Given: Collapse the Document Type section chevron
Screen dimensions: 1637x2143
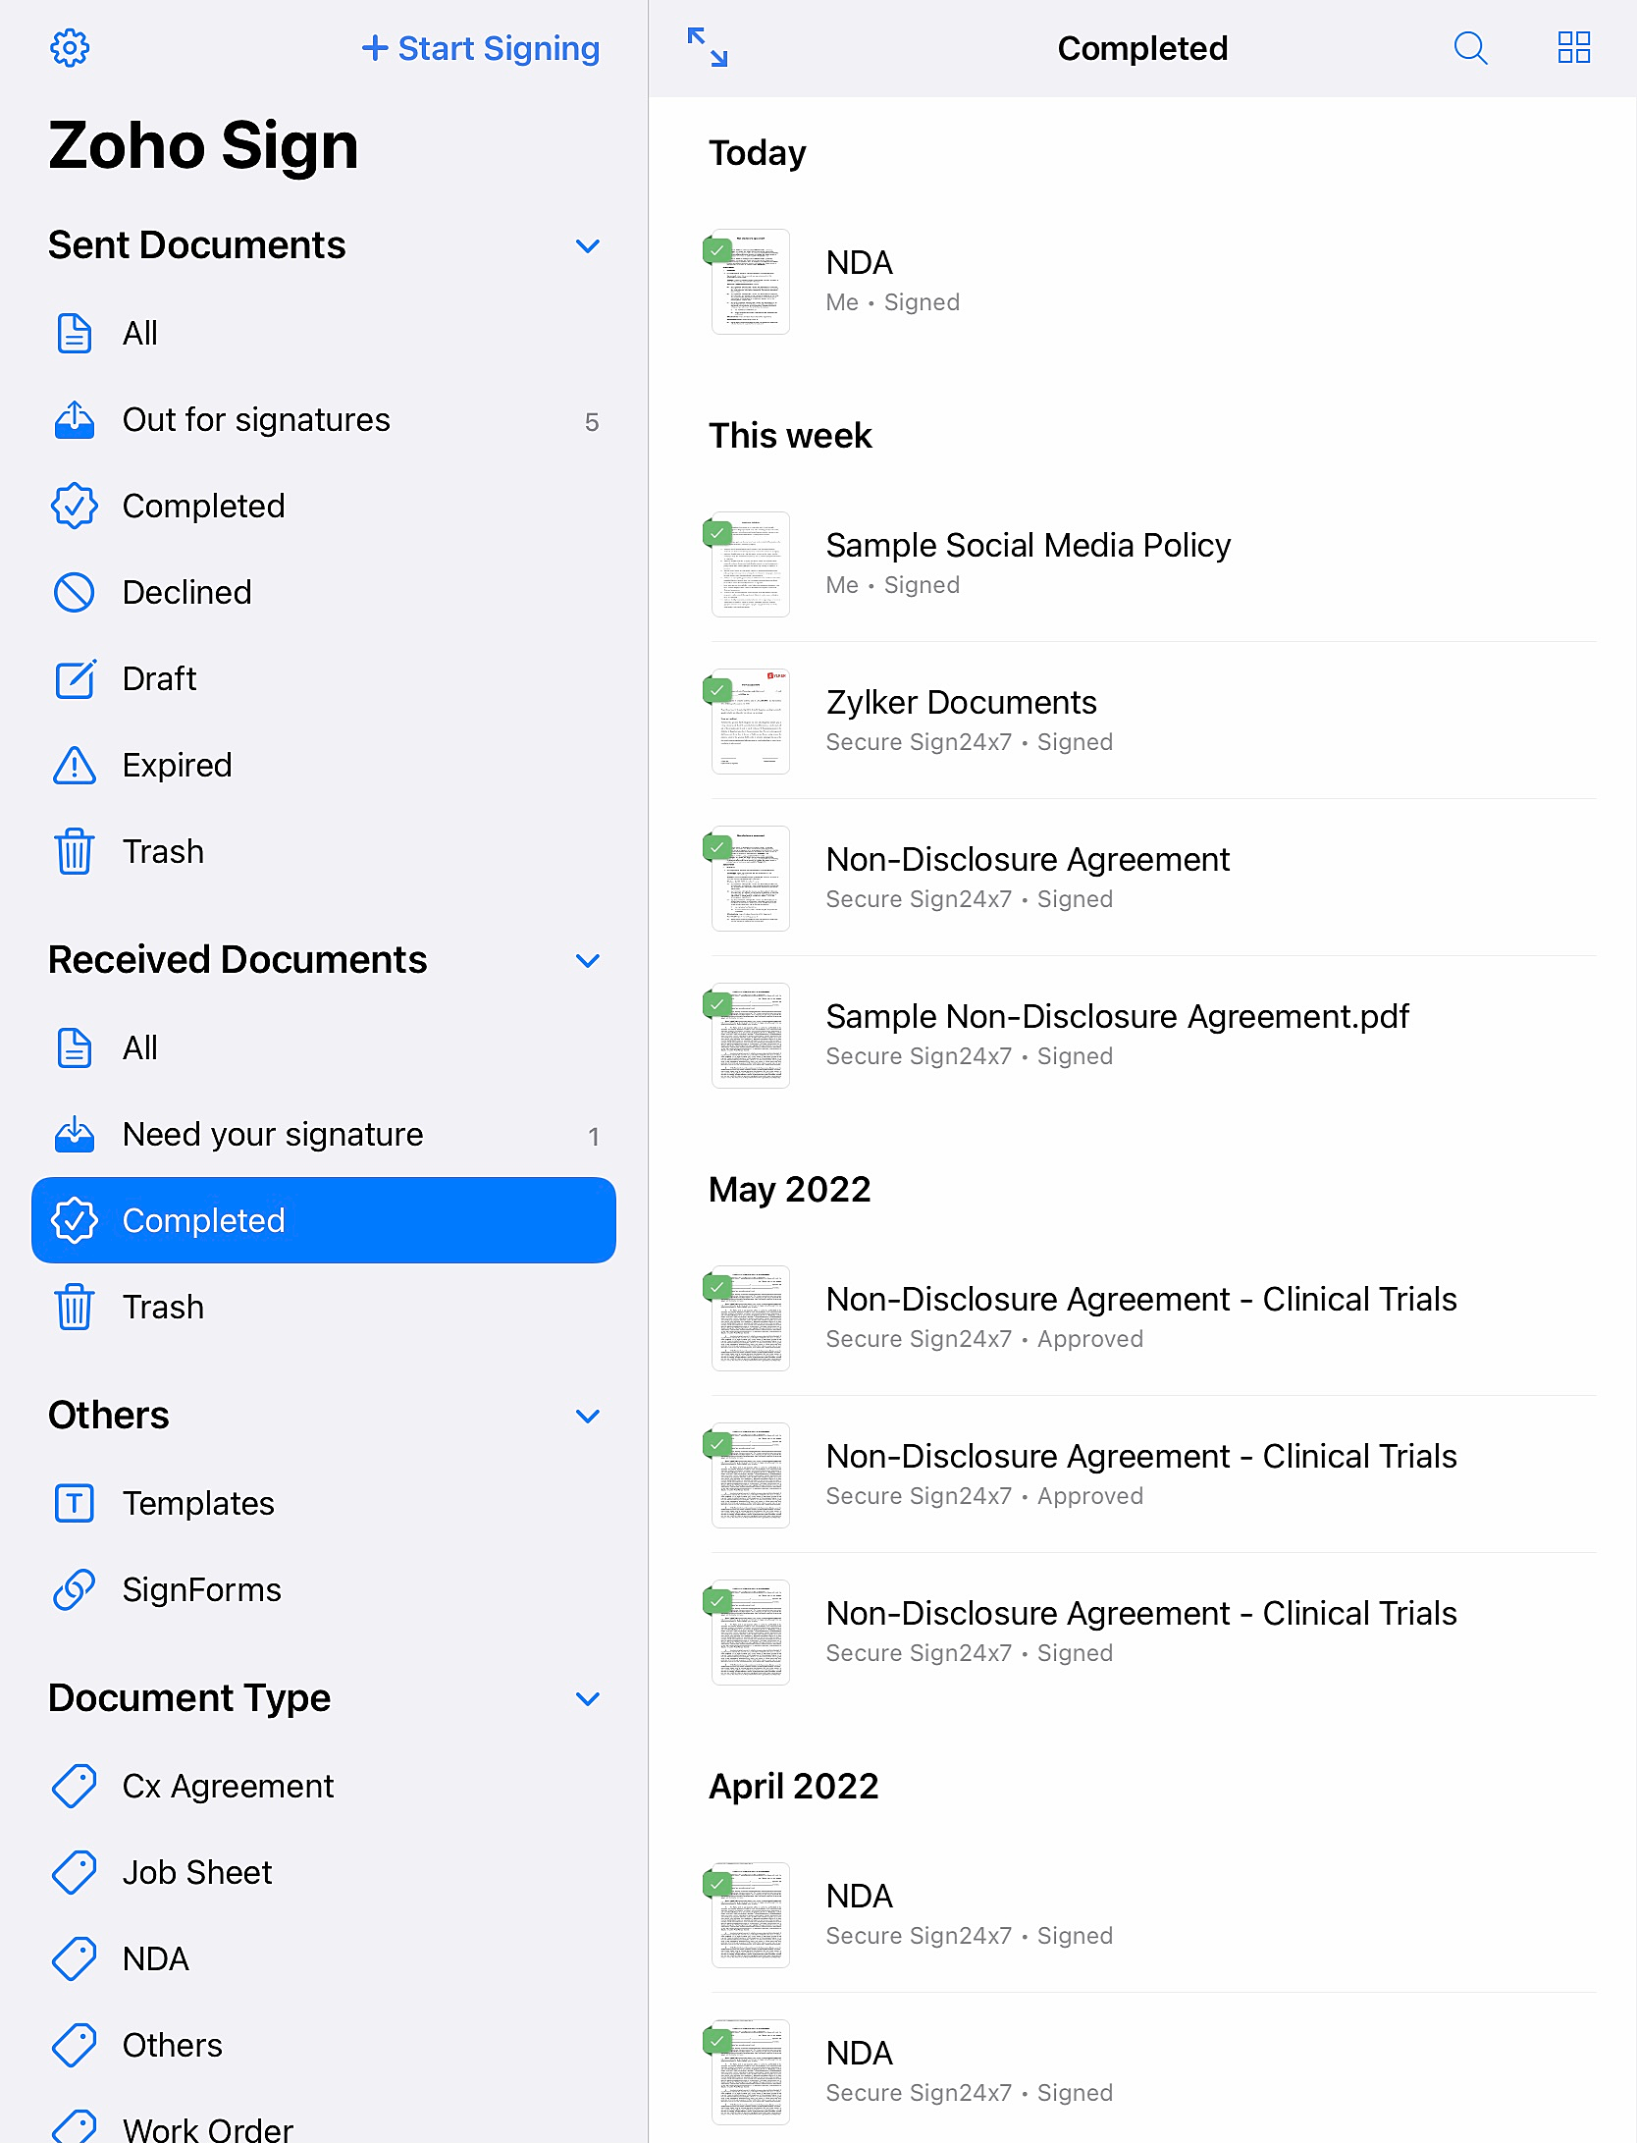Looking at the screenshot, I should click(588, 1698).
